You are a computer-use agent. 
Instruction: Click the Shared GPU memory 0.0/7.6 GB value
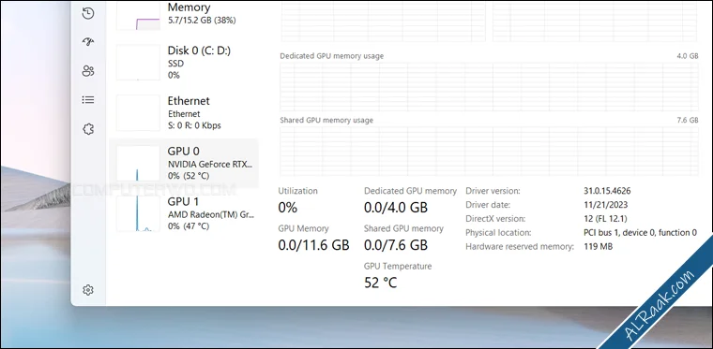[x=396, y=245]
